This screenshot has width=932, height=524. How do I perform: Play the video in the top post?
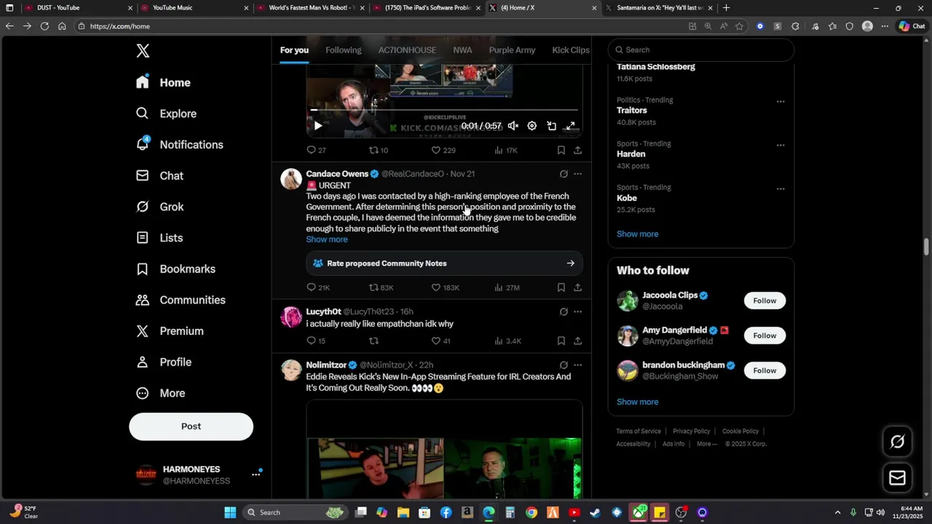tap(317, 126)
